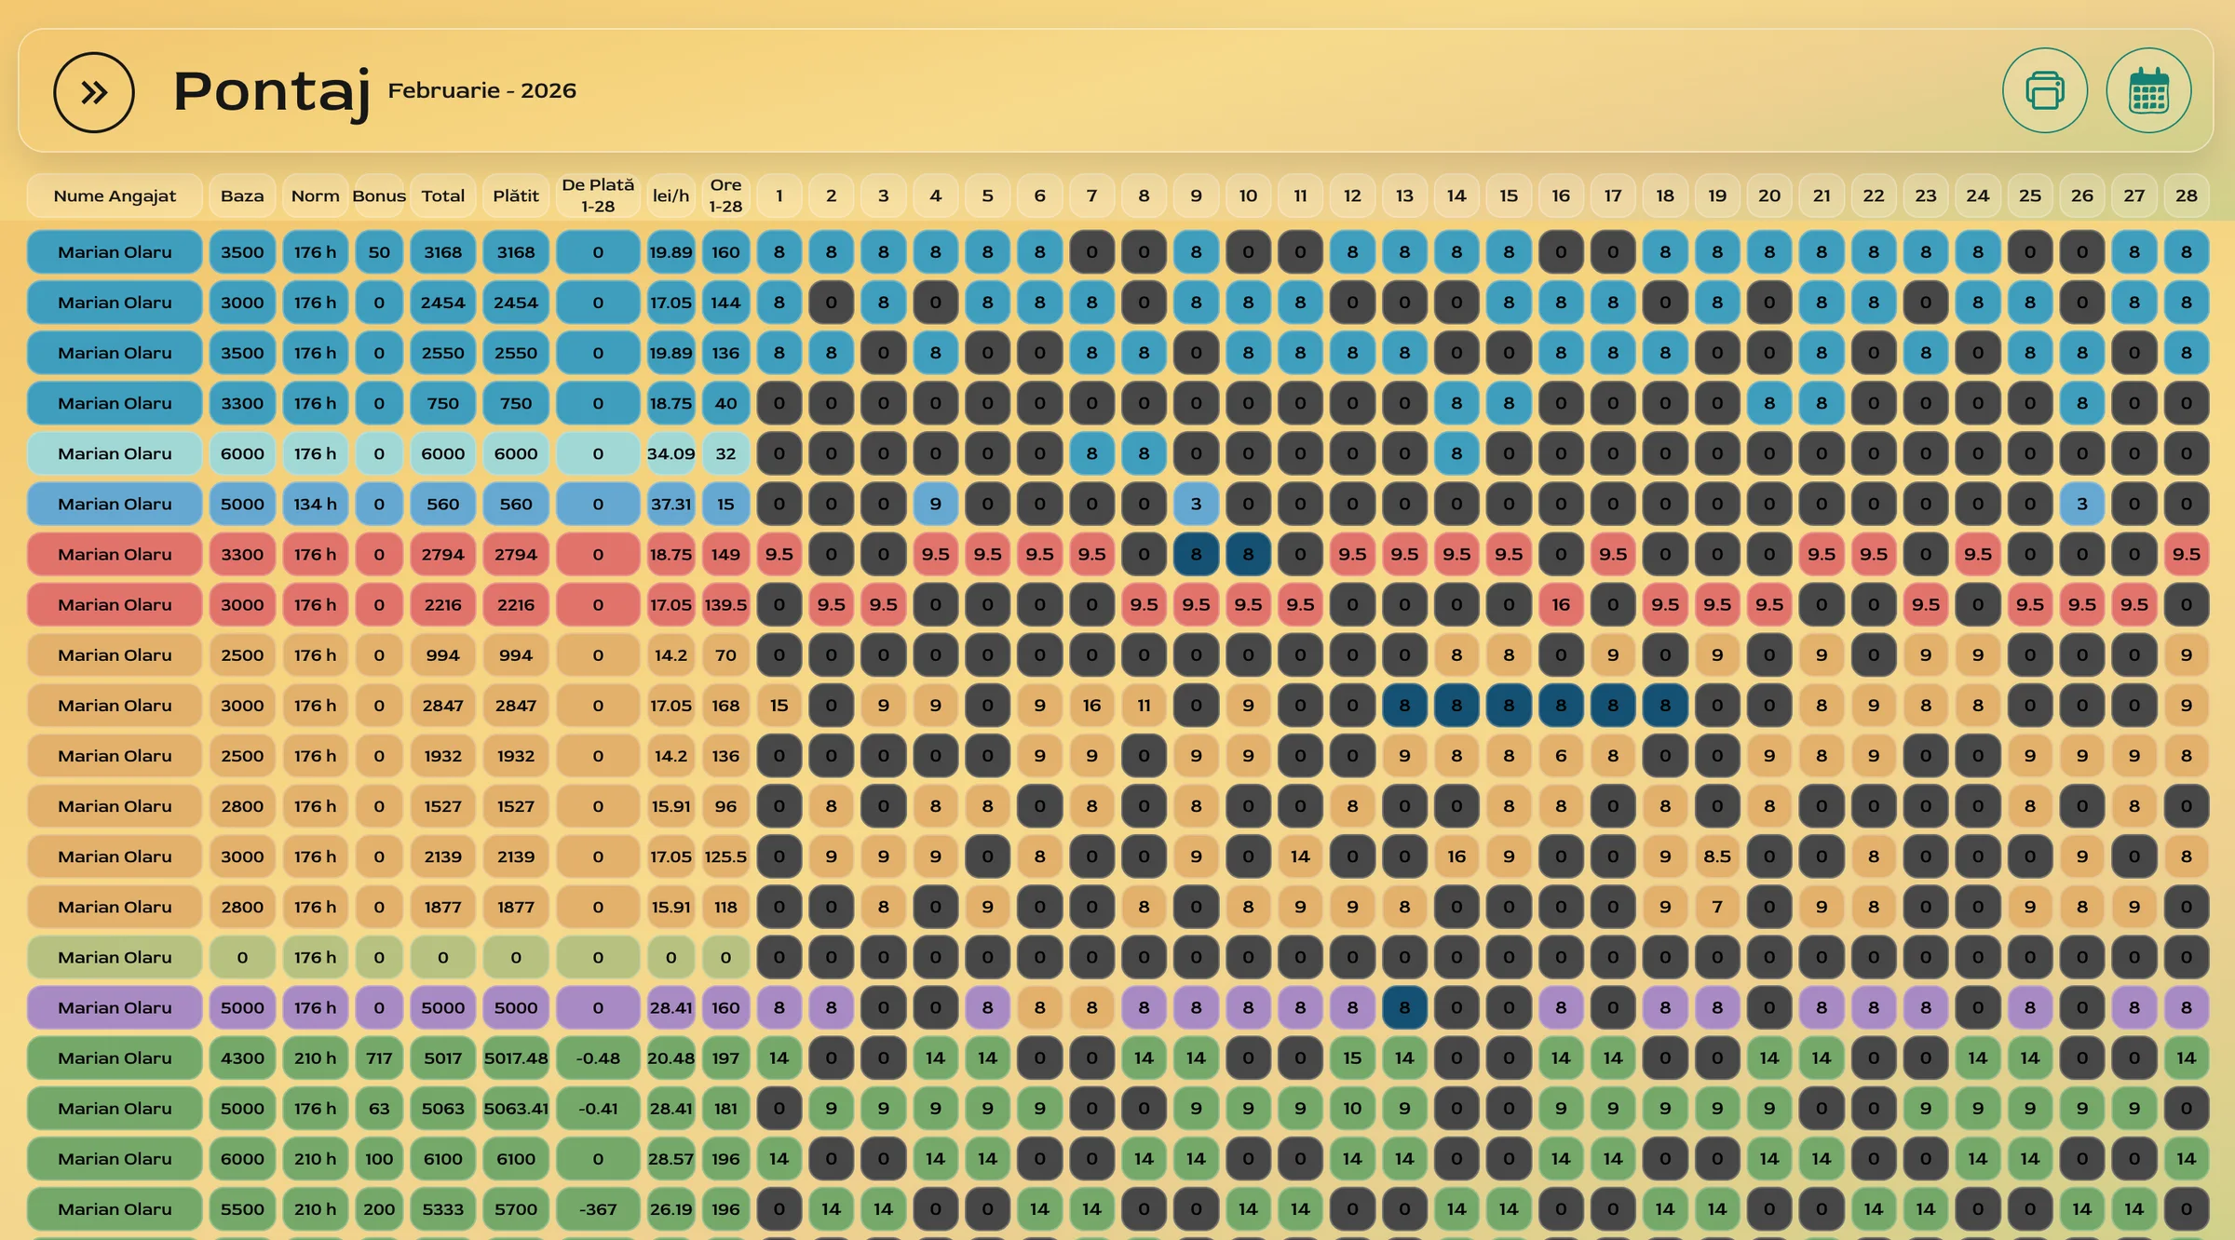Select the 5017.48 Plătit cell
Image resolution: width=2235 pixels, height=1240 pixels.
(516, 1058)
